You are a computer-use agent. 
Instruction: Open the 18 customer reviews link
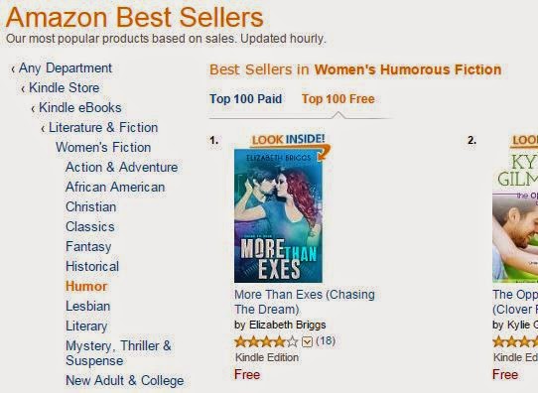pyautogui.click(x=326, y=340)
